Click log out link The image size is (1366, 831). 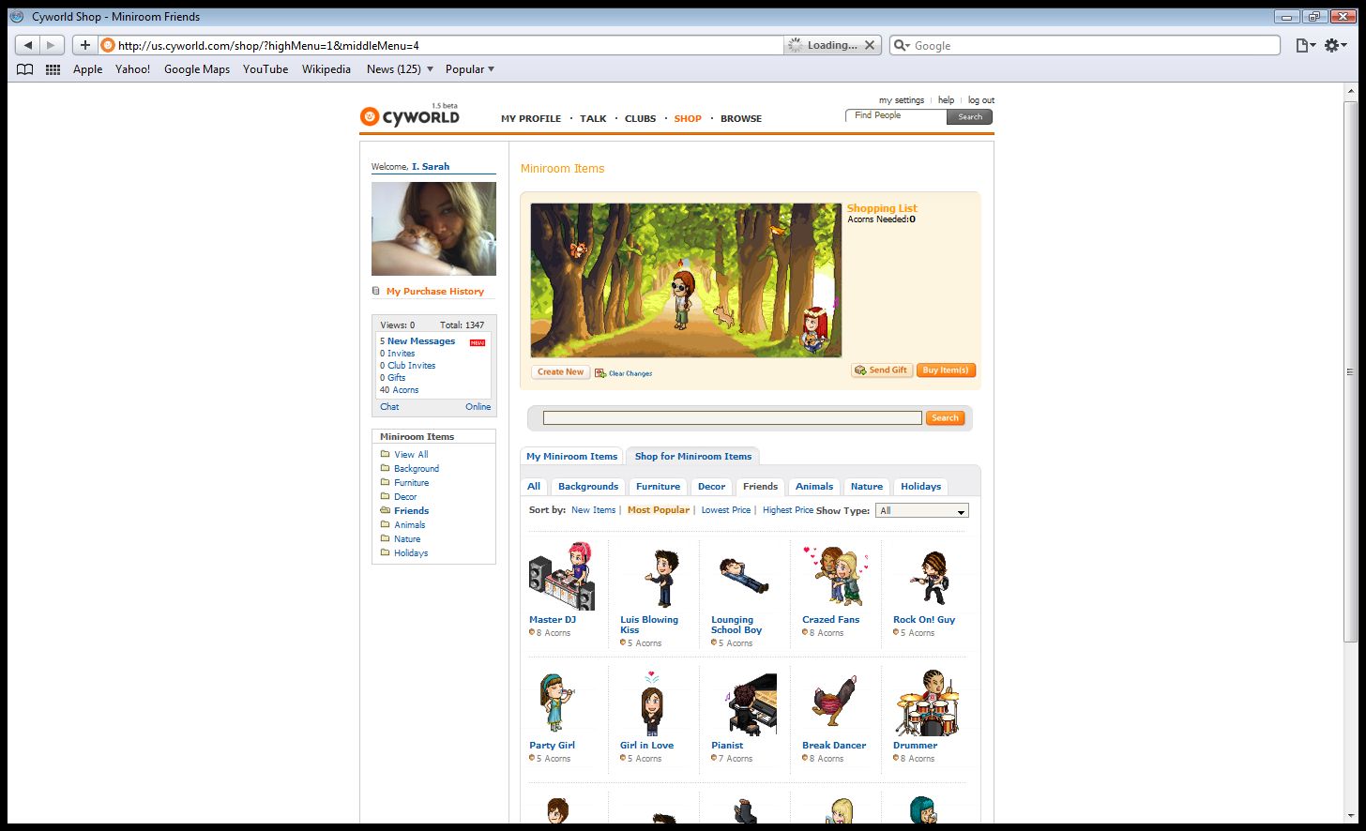[x=981, y=100]
